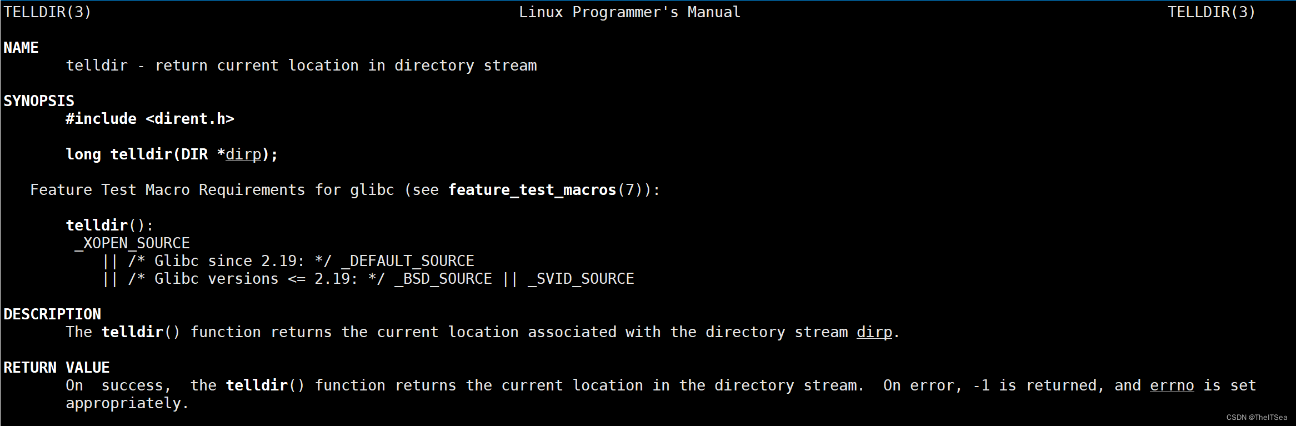Click the sentence starting 'The telldir() function returns'
1296x426 pixels.
pos(482,332)
